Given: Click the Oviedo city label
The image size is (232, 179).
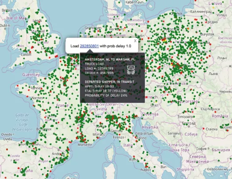Looking at the screenshot, I should (x=7, y=134).
